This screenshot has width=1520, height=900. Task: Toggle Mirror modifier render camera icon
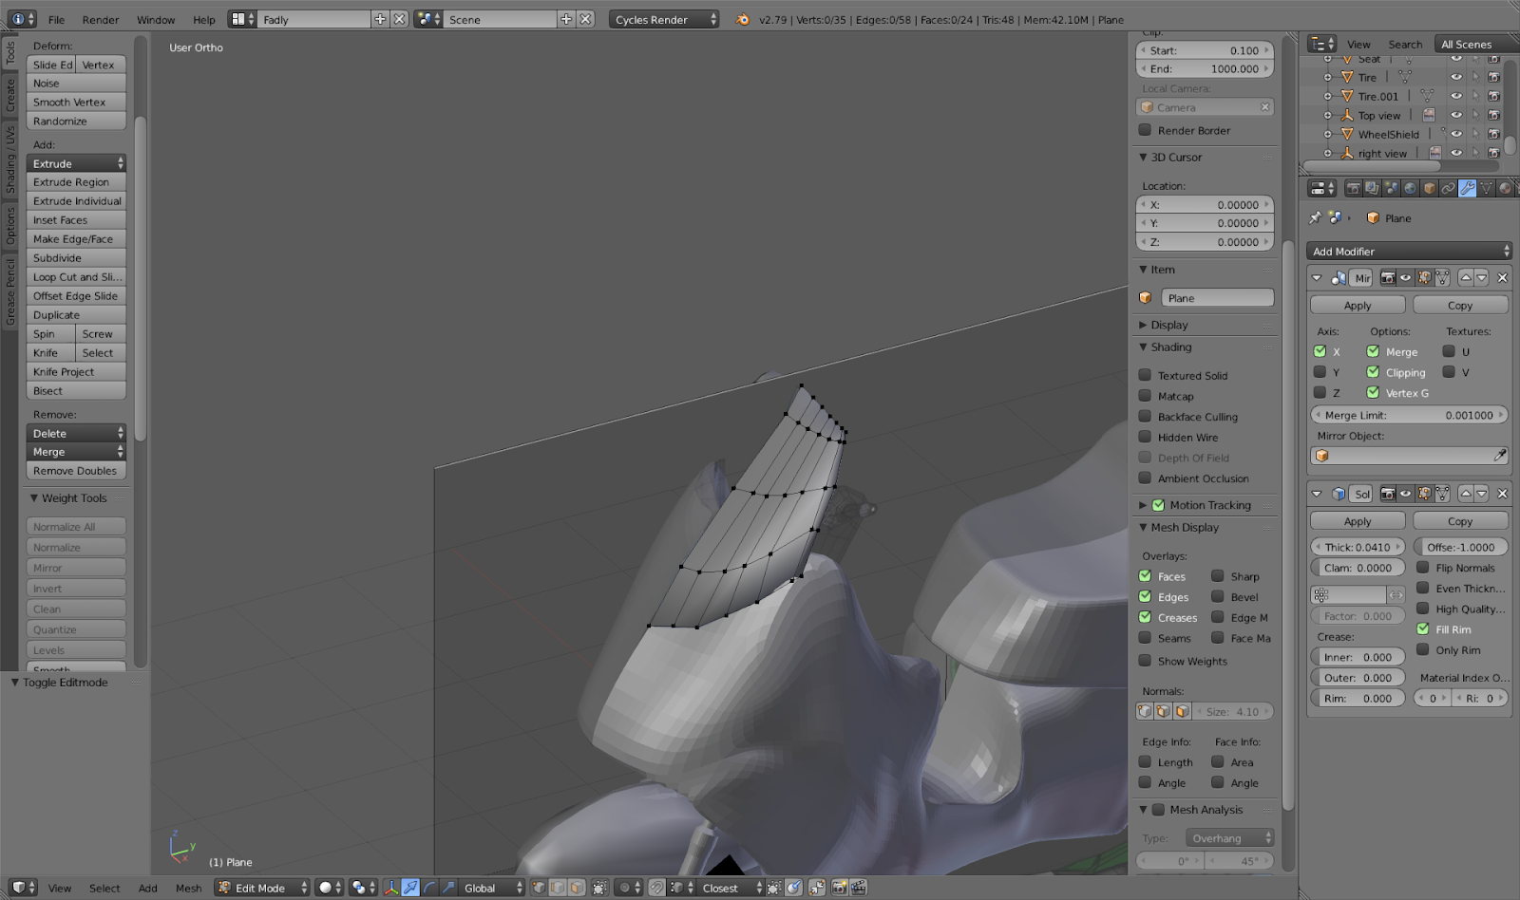point(1388,278)
